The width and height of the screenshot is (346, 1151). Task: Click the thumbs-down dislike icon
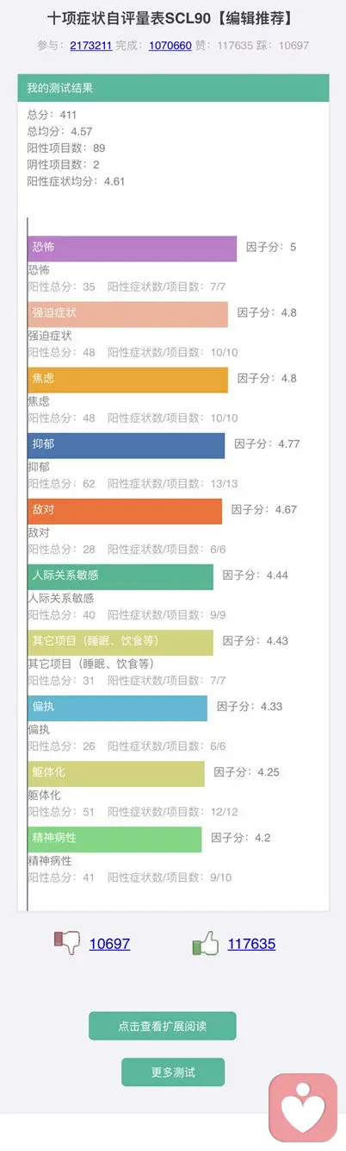(x=67, y=943)
